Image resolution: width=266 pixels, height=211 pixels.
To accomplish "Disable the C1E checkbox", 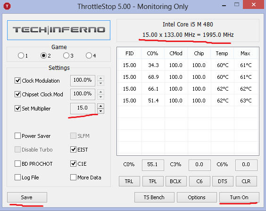I will (x=73, y=164).
